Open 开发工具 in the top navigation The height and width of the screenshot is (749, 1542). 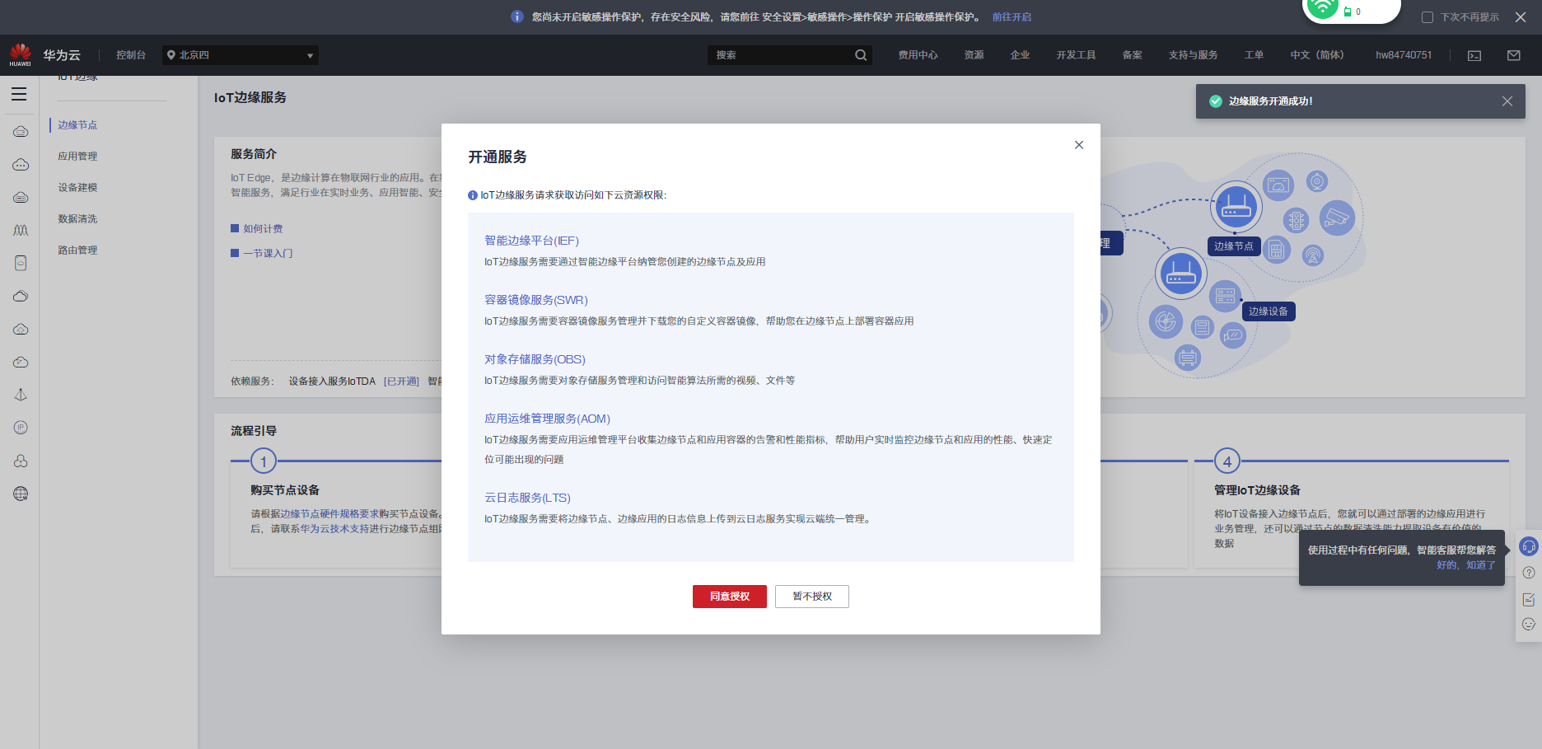[x=1076, y=55]
